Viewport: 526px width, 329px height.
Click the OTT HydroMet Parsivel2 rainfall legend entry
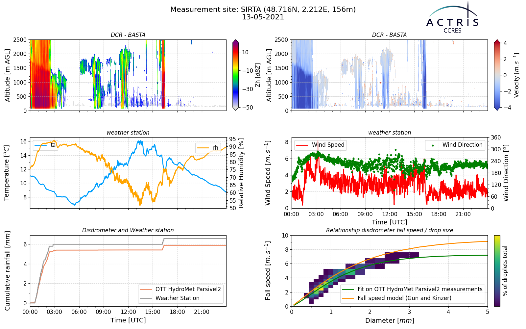[x=180, y=289]
